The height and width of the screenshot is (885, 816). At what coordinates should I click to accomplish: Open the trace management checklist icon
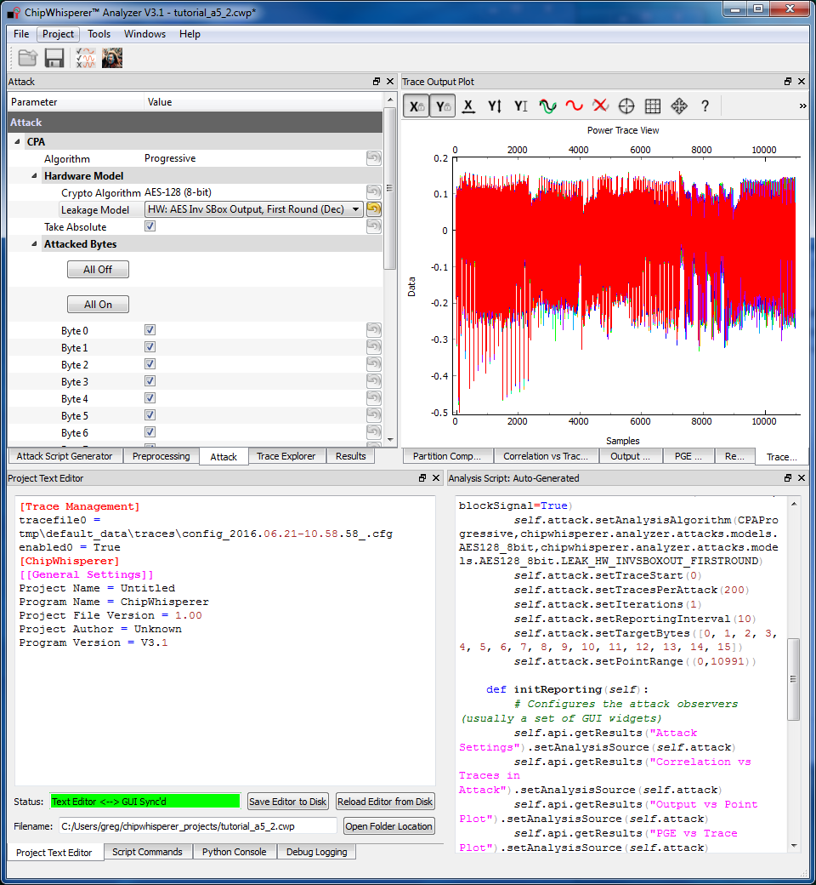point(85,58)
